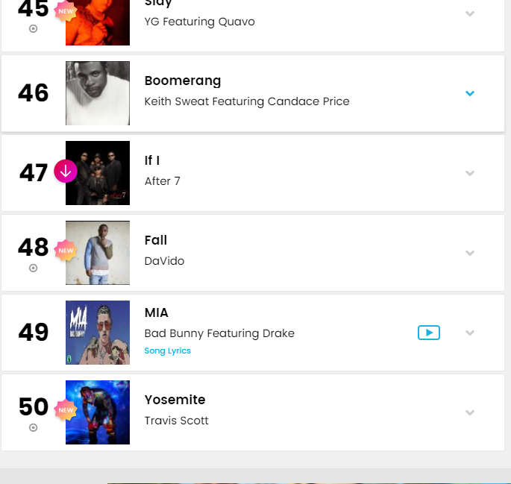Play the MIA video by Bad Bunny

tap(428, 333)
